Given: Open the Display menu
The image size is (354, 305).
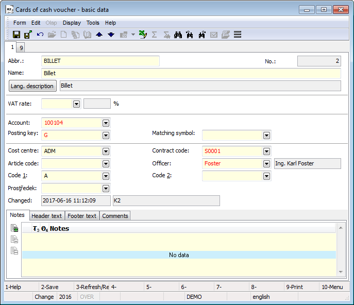Looking at the screenshot, I should [72, 23].
